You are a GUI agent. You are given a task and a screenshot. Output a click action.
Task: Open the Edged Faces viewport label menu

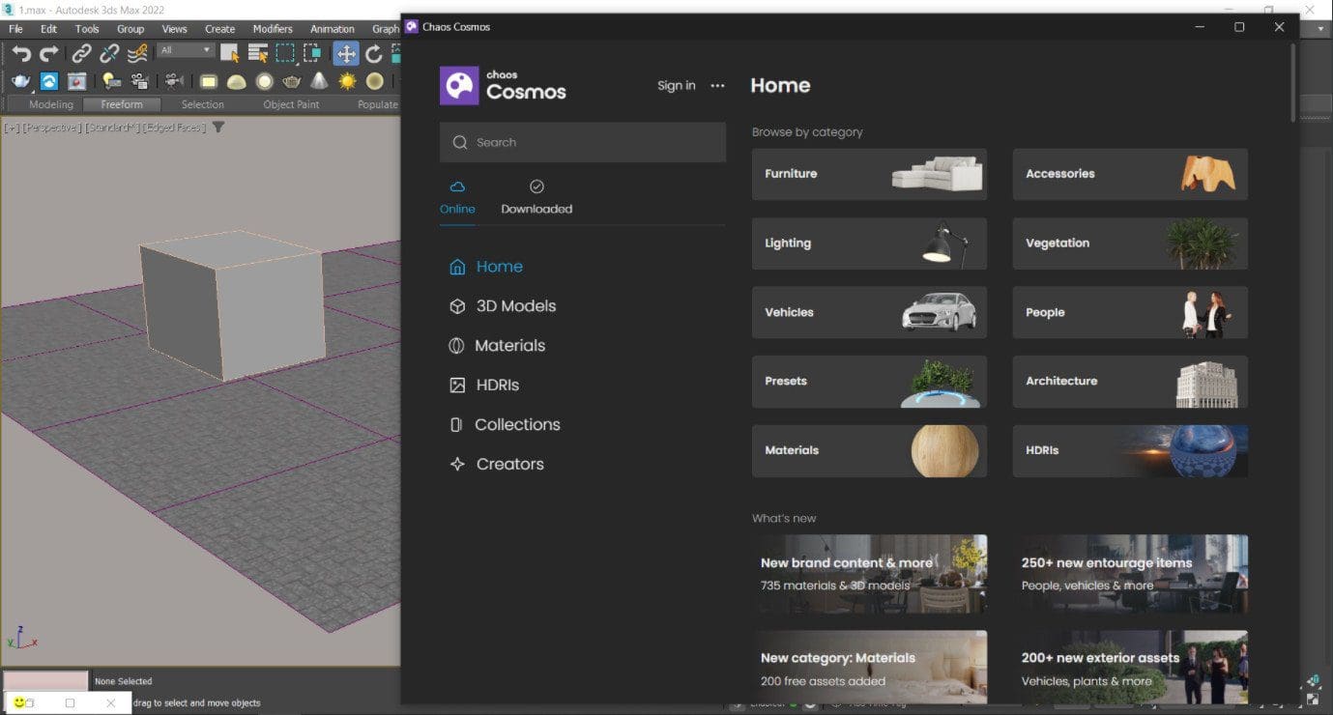[x=175, y=128]
